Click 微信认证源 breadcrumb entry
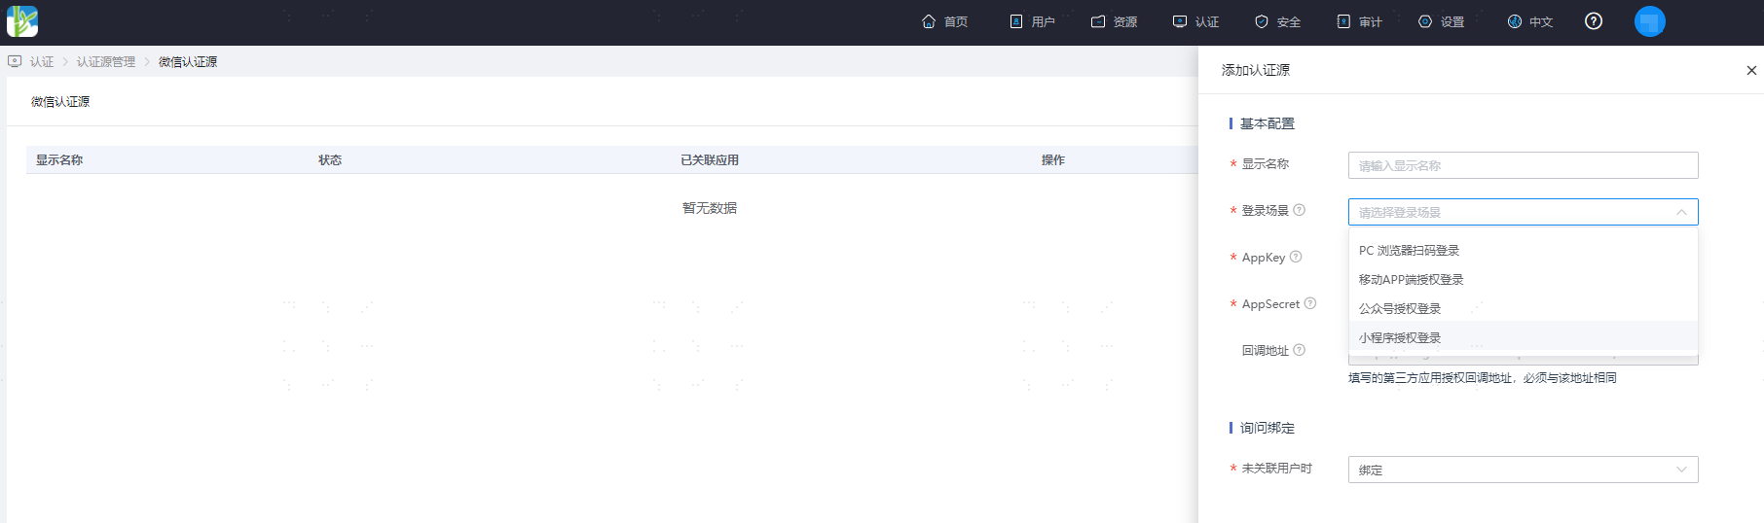Screen dimensions: 1764x523 (188, 61)
